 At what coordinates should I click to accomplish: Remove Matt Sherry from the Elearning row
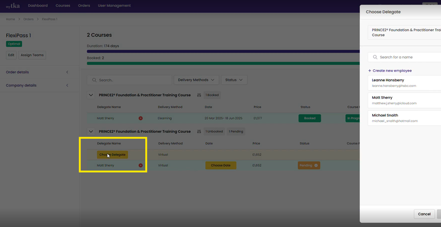click(141, 118)
